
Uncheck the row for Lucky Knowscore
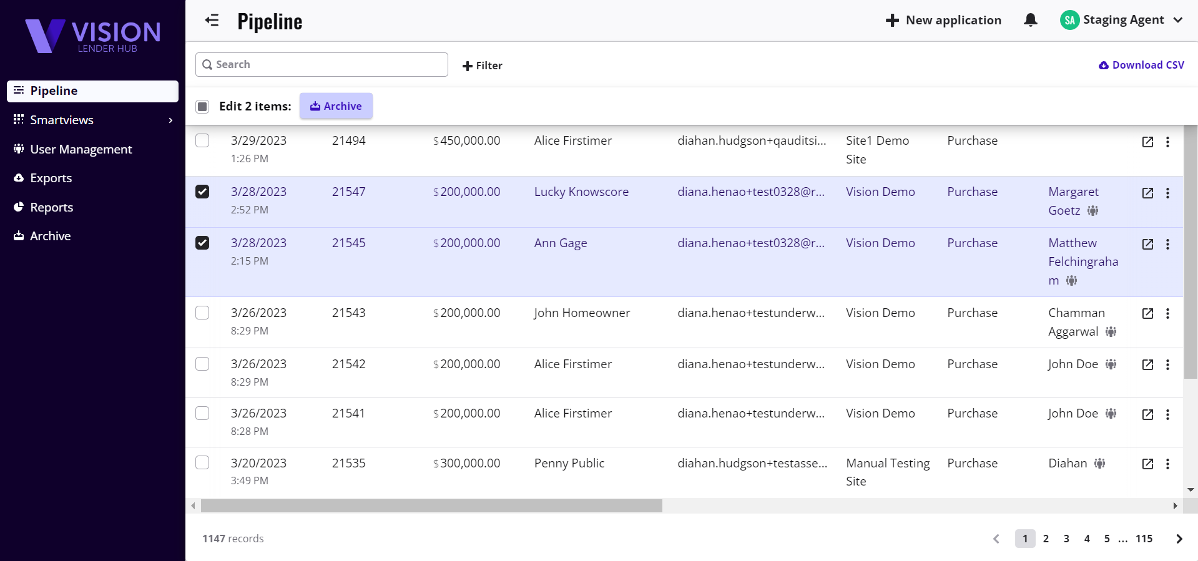coord(202,192)
